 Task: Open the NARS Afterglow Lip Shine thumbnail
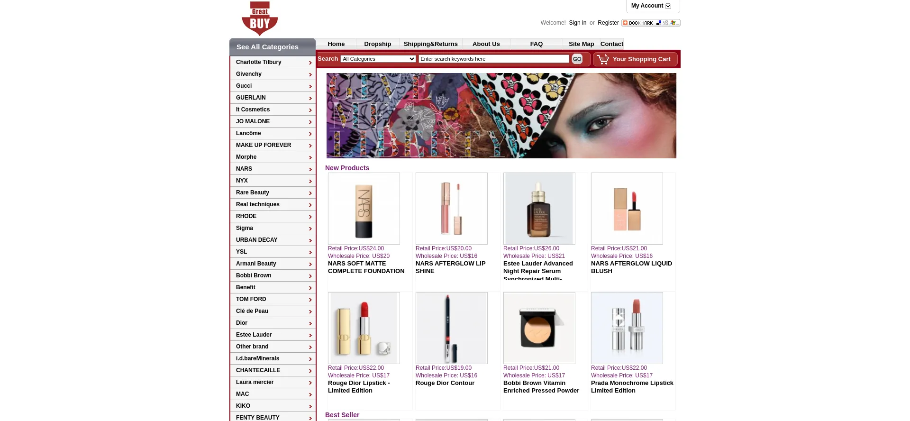coord(452,209)
